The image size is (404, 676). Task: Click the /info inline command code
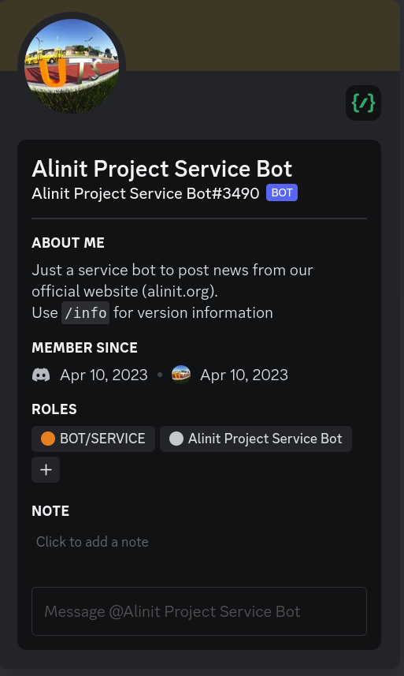click(86, 312)
